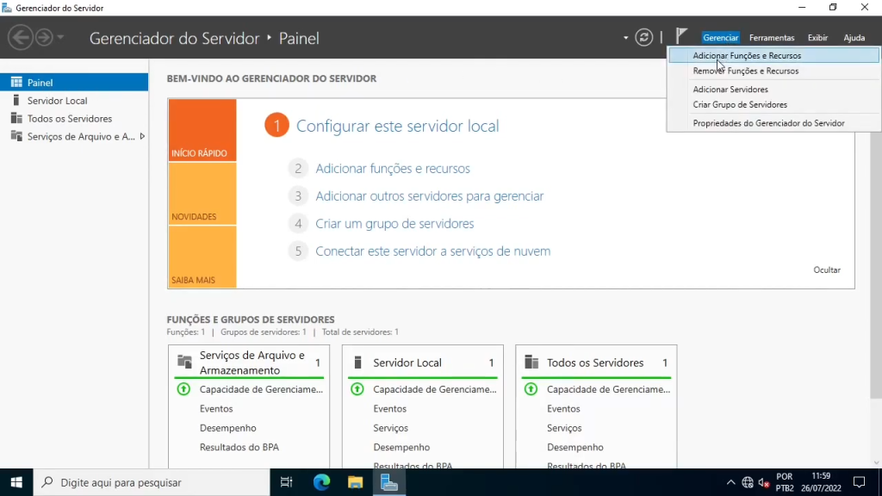Click the Servidor Local tile server icon

click(357, 363)
